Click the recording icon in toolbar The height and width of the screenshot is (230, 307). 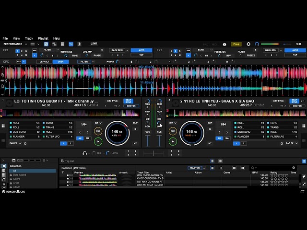click(79, 44)
